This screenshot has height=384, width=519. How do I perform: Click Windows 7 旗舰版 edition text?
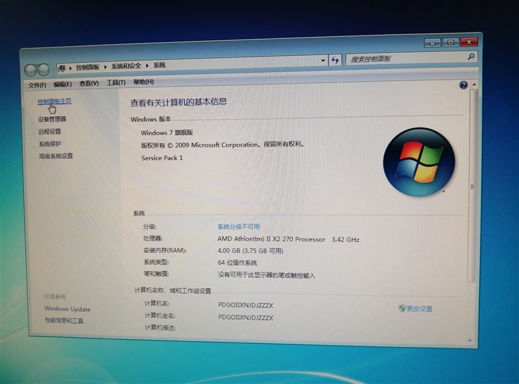click(167, 132)
